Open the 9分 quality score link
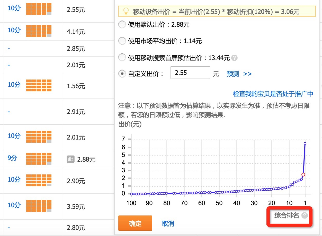This screenshot has width=322, height=236. point(12,158)
